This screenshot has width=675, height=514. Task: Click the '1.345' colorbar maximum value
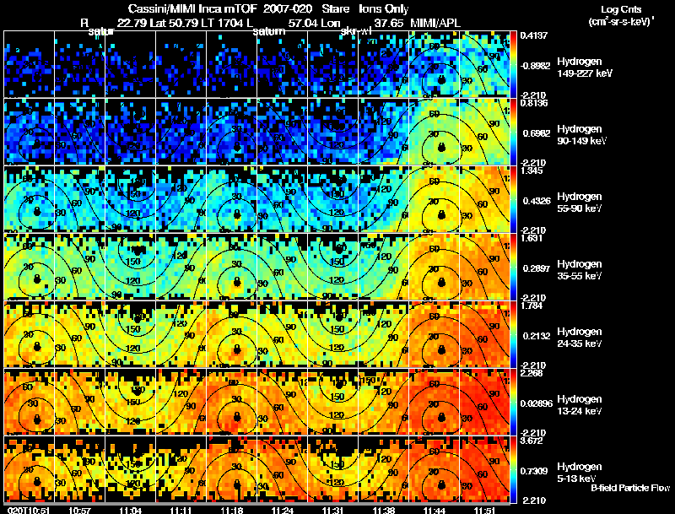tap(532, 170)
